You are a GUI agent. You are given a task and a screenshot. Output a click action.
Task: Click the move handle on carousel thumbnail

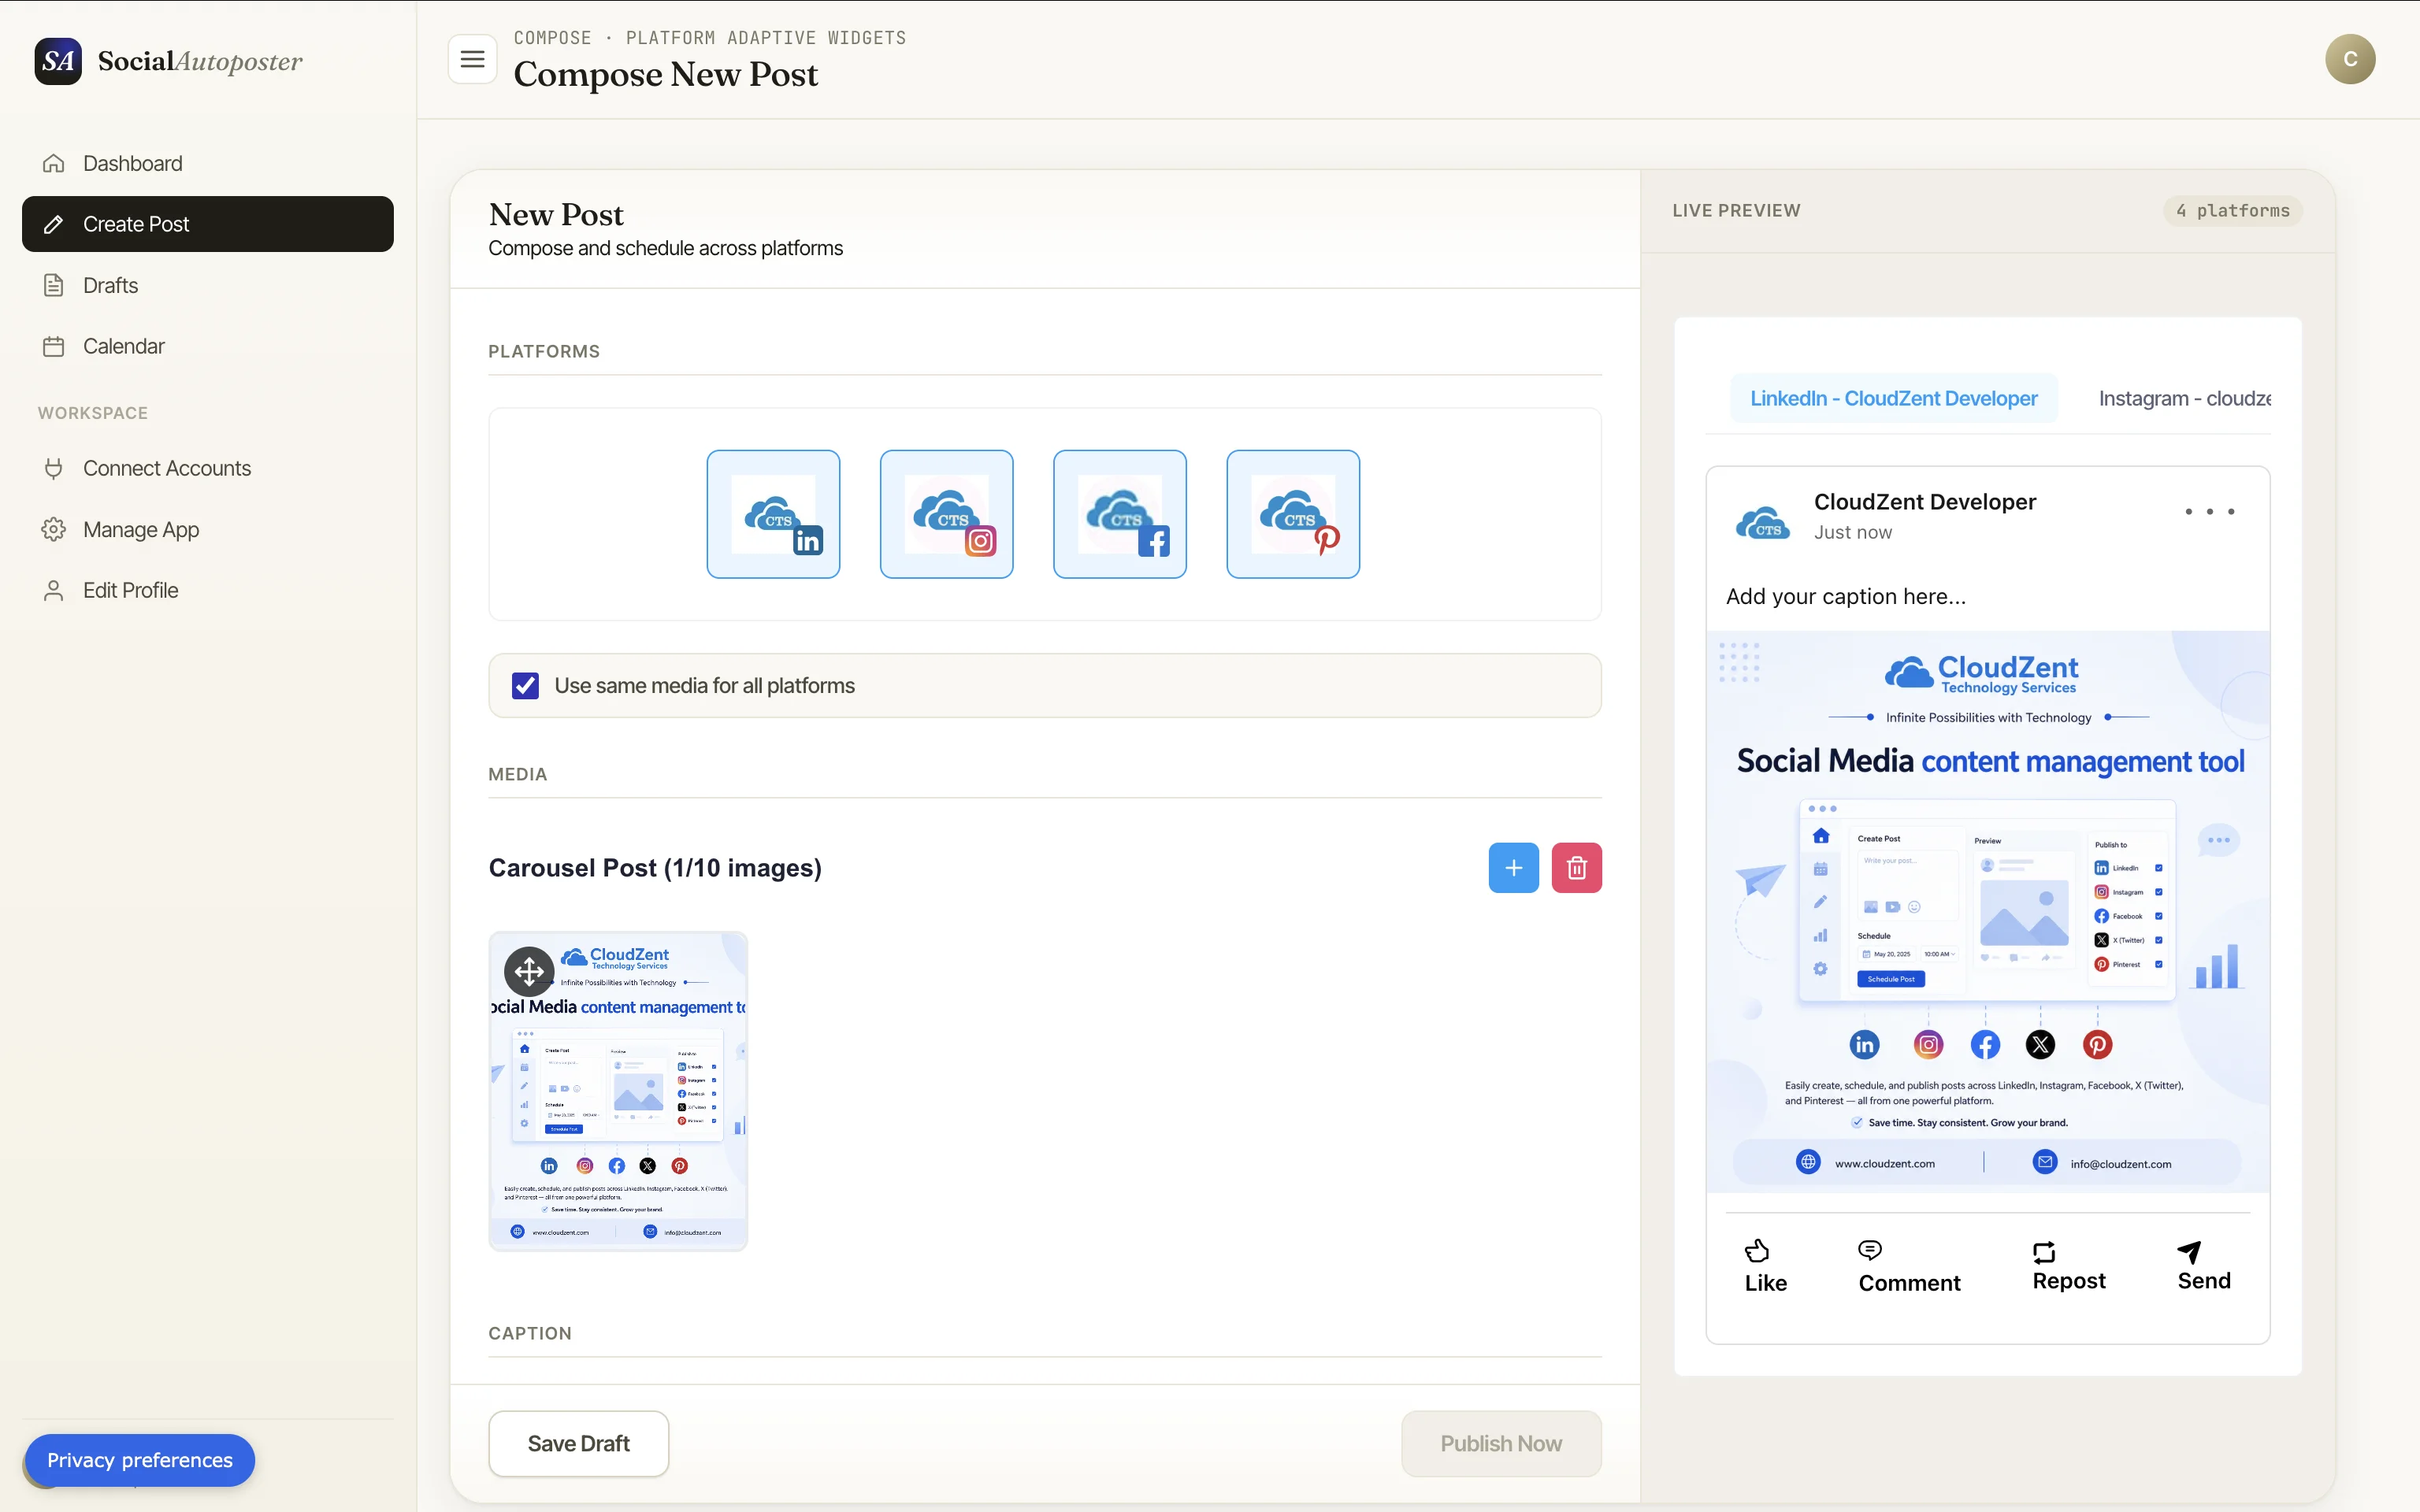point(529,971)
